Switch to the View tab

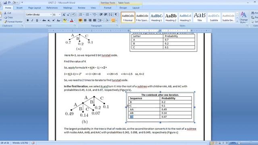tap(93, 8)
